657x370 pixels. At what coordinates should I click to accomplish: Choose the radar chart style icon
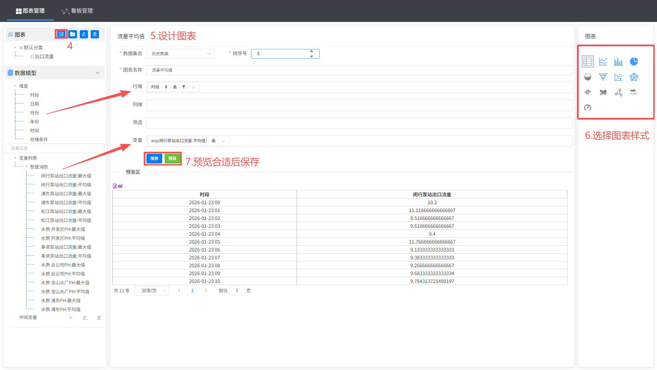(634, 77)
